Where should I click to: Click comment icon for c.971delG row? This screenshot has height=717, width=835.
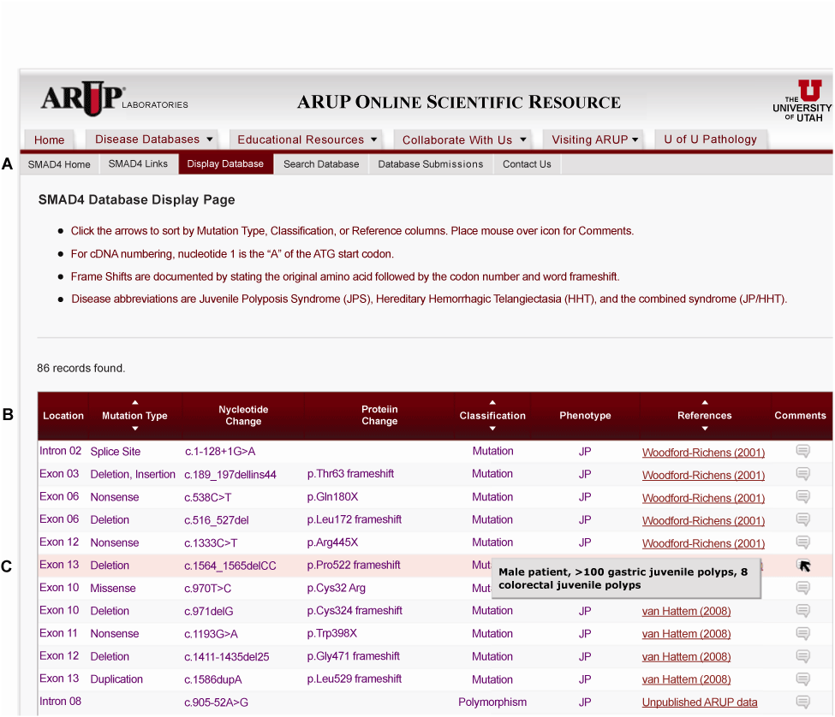pyautogui.click(x=803, y=611)
